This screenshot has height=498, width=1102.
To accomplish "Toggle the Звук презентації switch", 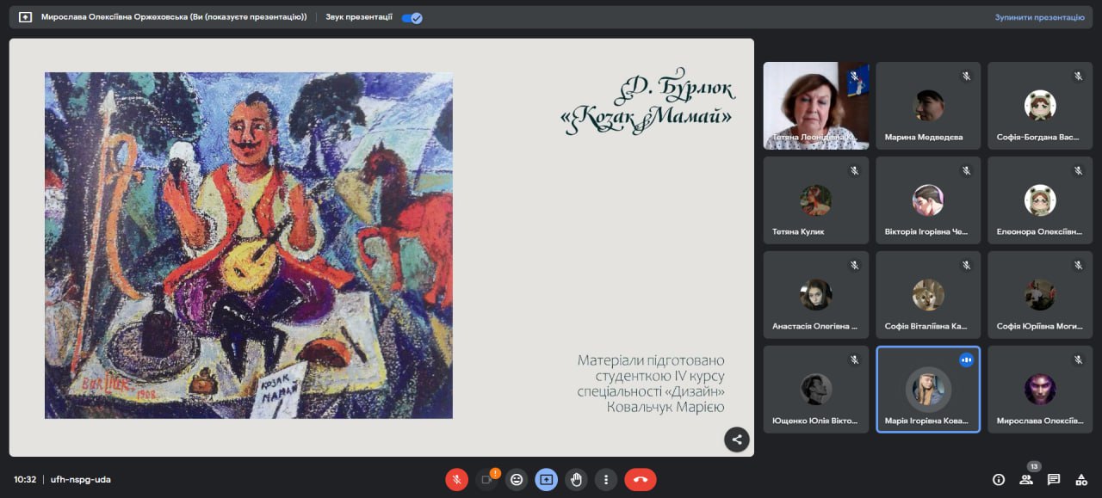I will [x=412, y=17].
